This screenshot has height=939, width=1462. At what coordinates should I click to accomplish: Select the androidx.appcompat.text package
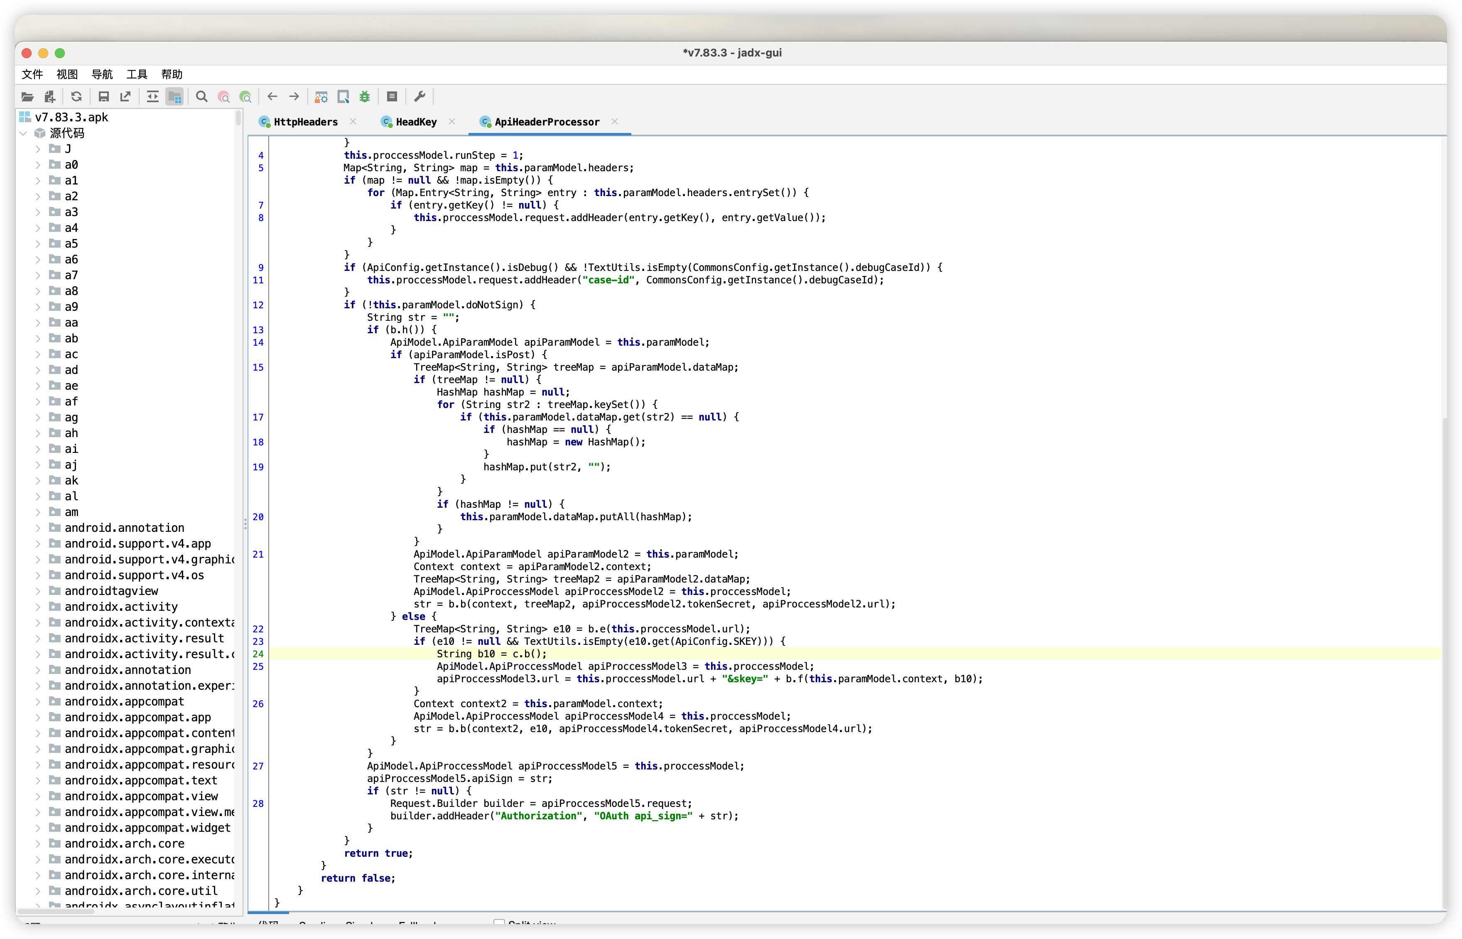tap(141, 780)
